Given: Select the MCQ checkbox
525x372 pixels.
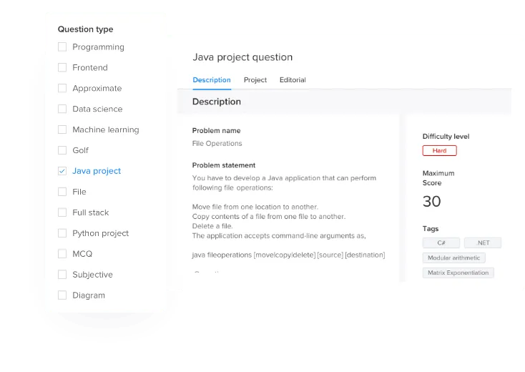Looking at the screenshot, I should (x=62, y=254).
